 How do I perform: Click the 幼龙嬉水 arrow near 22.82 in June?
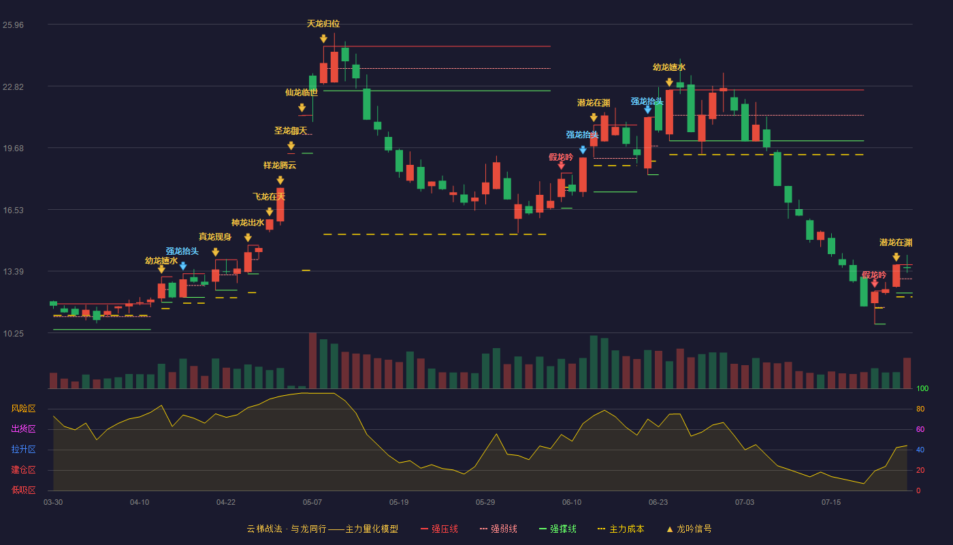669,82
